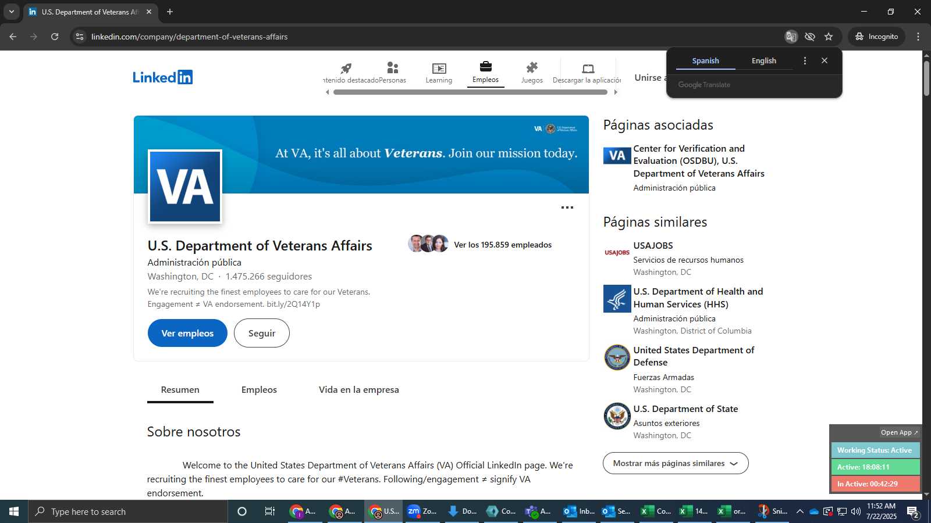The width and height of the screenshot is (931, 523).
Task: Open Google Translate popup options menu
Action: 805,60
